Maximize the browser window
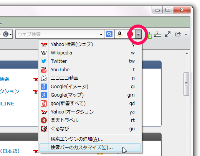The width and height of the screenshot is (200, 156). click(168, 10)
